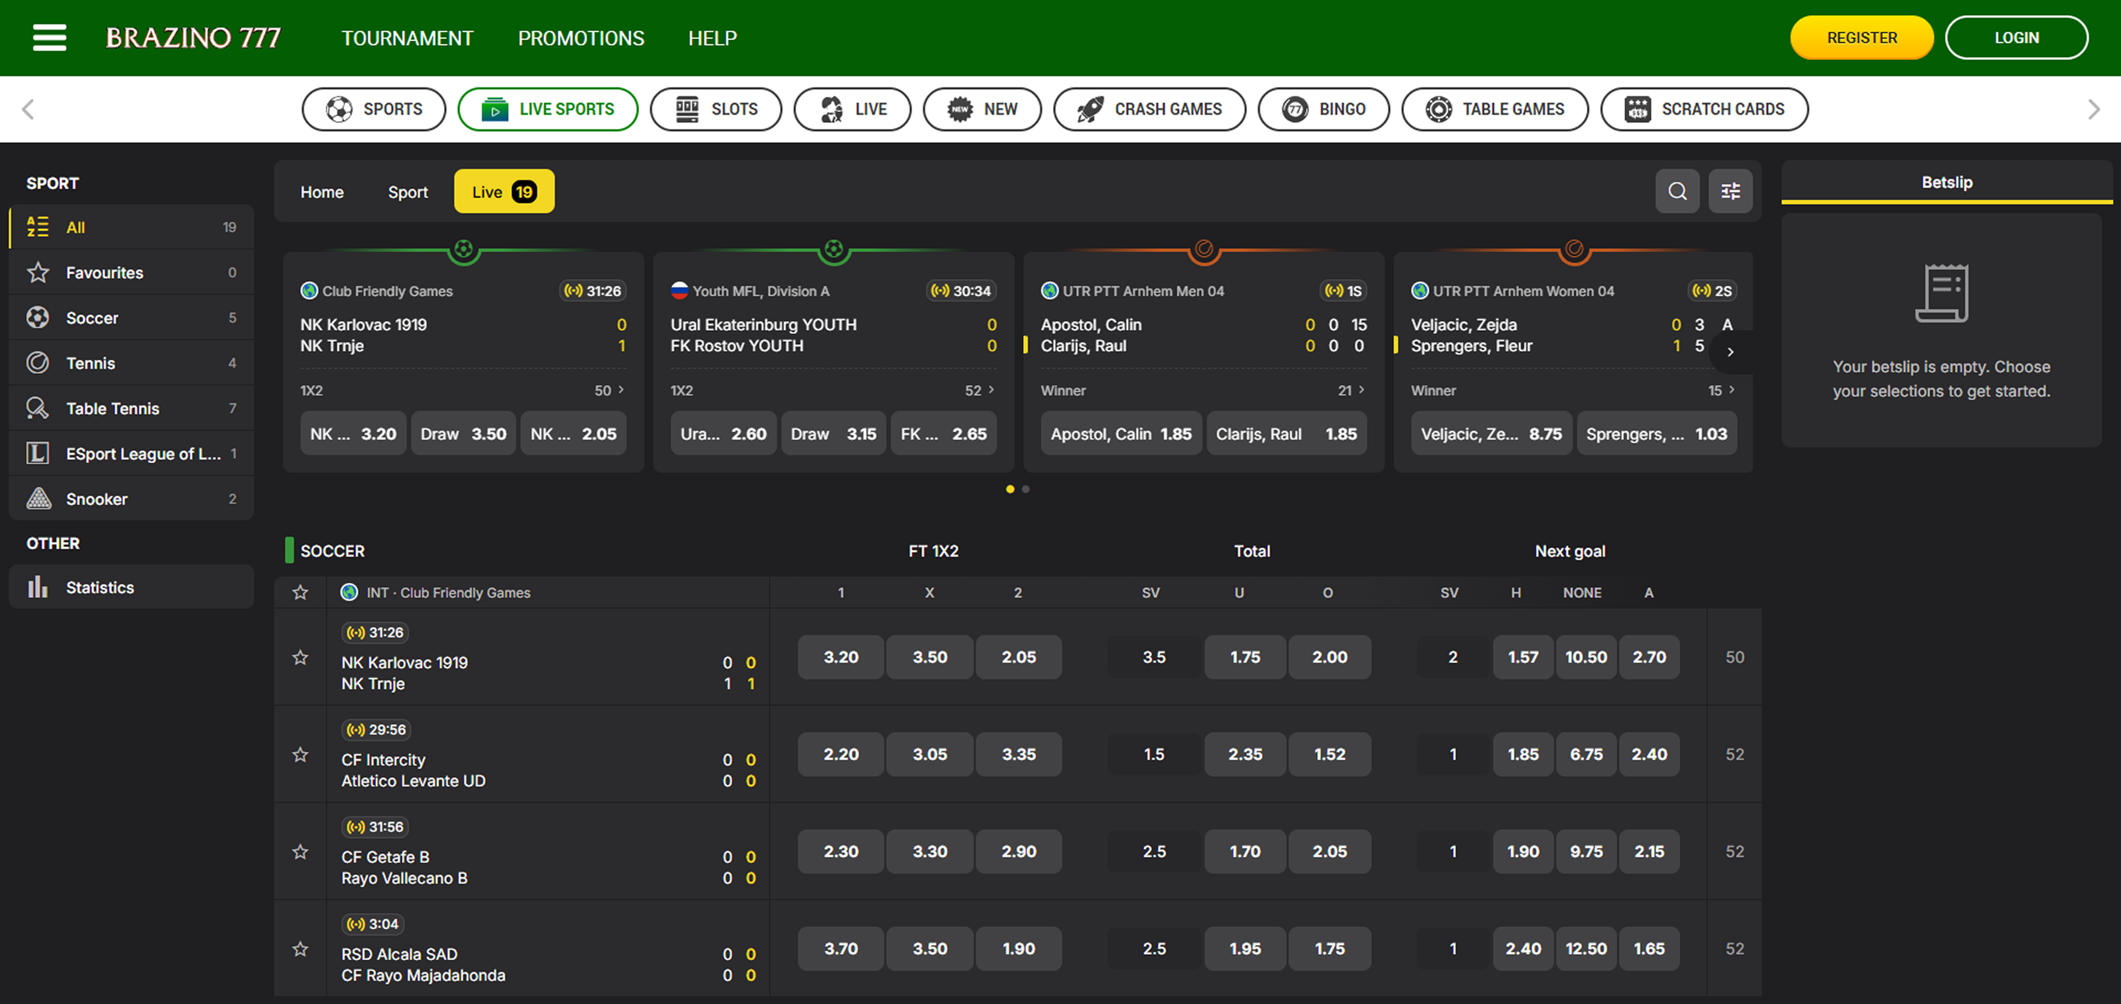Image resolution: width=2121 pixels, height=1004 pixels.
Task: Favourite the RSD Alcala SAD match star
Action: pos(301,948)
